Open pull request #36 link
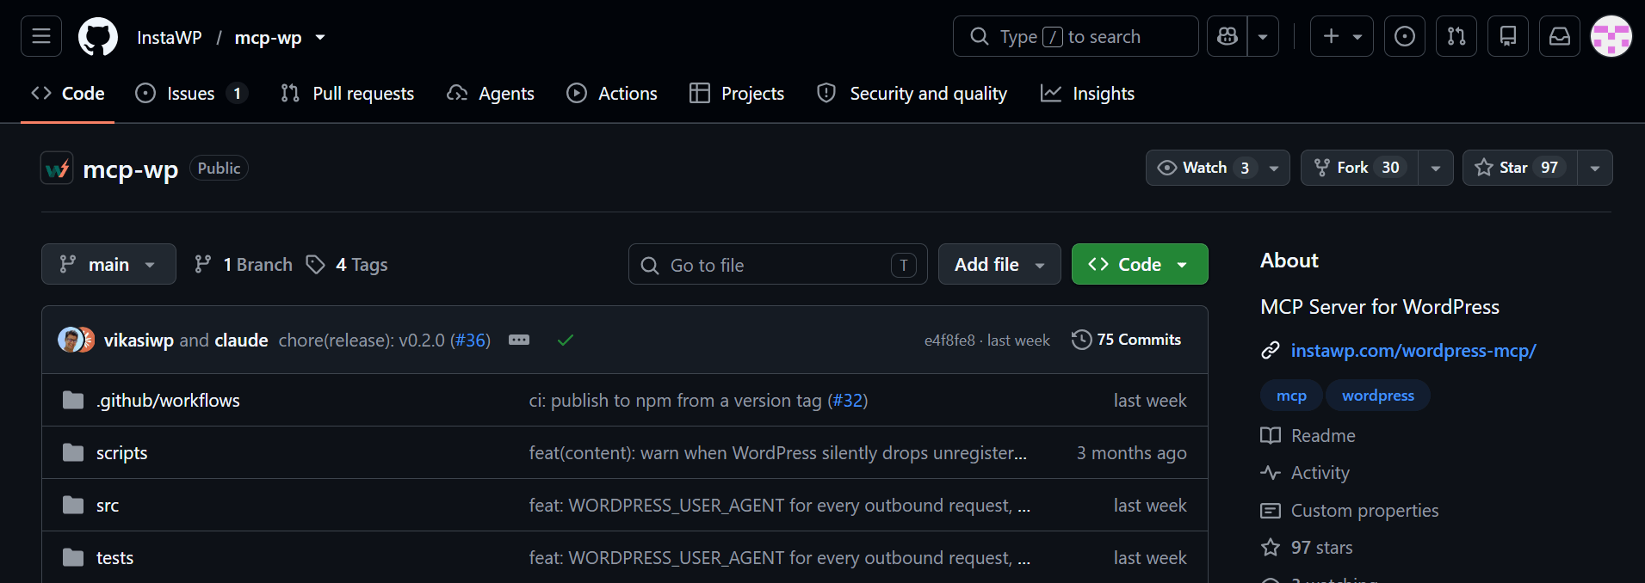This screenshot has height=583, width=1645. (x=470, y=341)
